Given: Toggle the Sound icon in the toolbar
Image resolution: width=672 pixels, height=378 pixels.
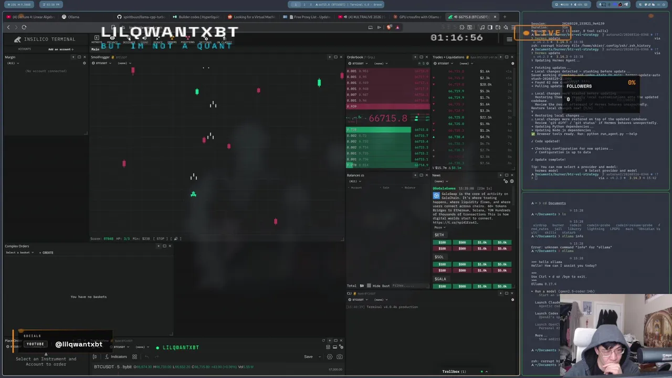Looking at the screenshot, I should pyautogui.click(x=144, y=39).
